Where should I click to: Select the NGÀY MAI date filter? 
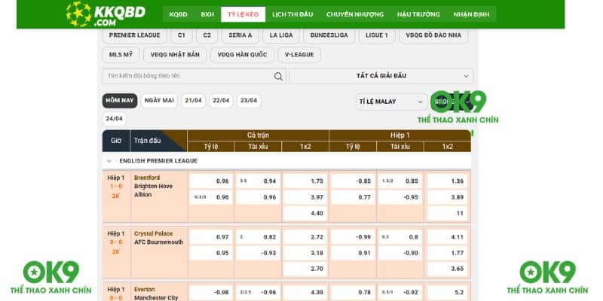pos(159,101)
